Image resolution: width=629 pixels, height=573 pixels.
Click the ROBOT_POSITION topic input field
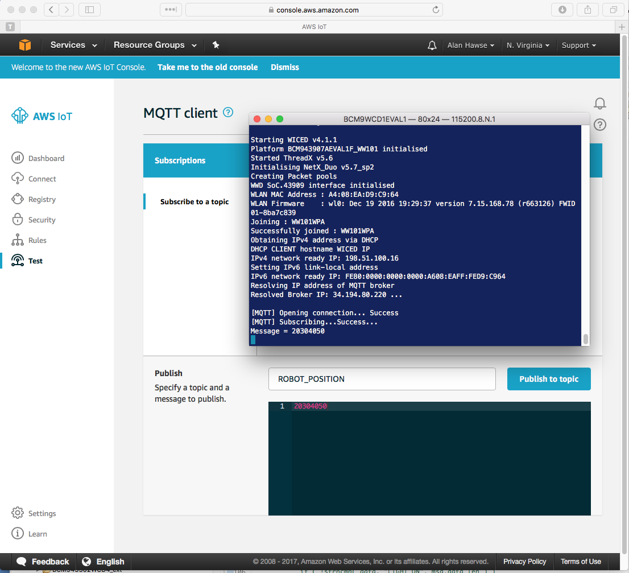click(x=382, y=379)
